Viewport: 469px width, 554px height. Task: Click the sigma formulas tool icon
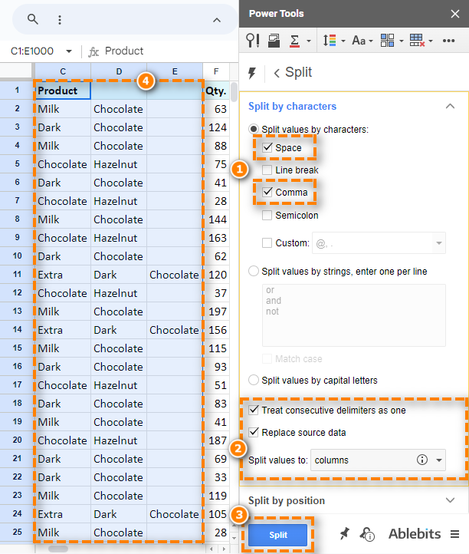(294, 41)
